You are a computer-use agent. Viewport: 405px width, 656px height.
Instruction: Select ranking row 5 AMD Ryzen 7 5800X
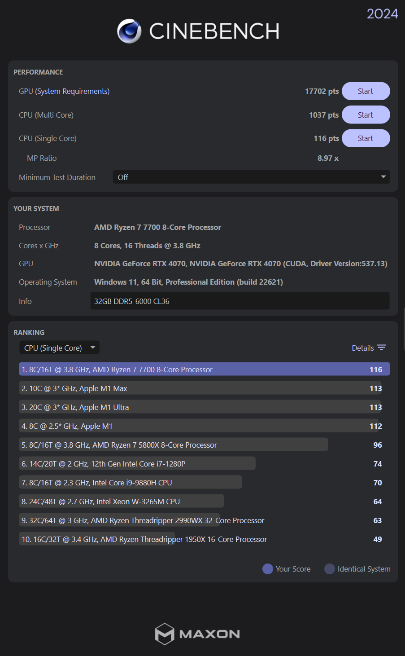click(205, 445)
